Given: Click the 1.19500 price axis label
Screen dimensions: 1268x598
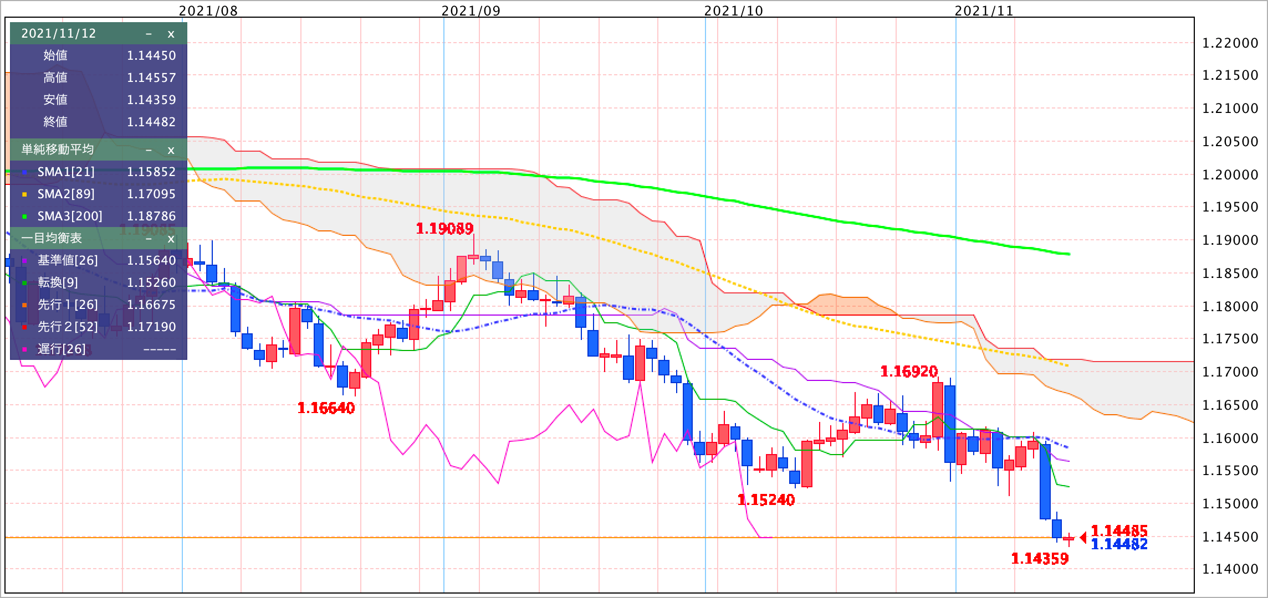Looking at the screenshot, I should (1230, 208).
